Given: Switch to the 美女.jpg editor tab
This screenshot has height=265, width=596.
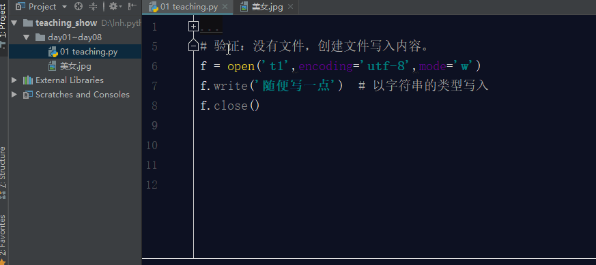Looking at the screenshot, I should [267, 7].
